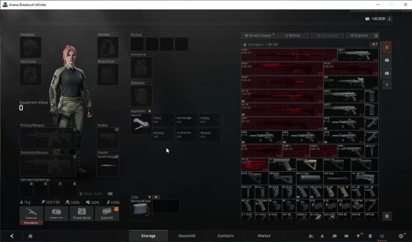Switch to the Storage tab
This screenshot has width=412, height=242.
(148, 235)
